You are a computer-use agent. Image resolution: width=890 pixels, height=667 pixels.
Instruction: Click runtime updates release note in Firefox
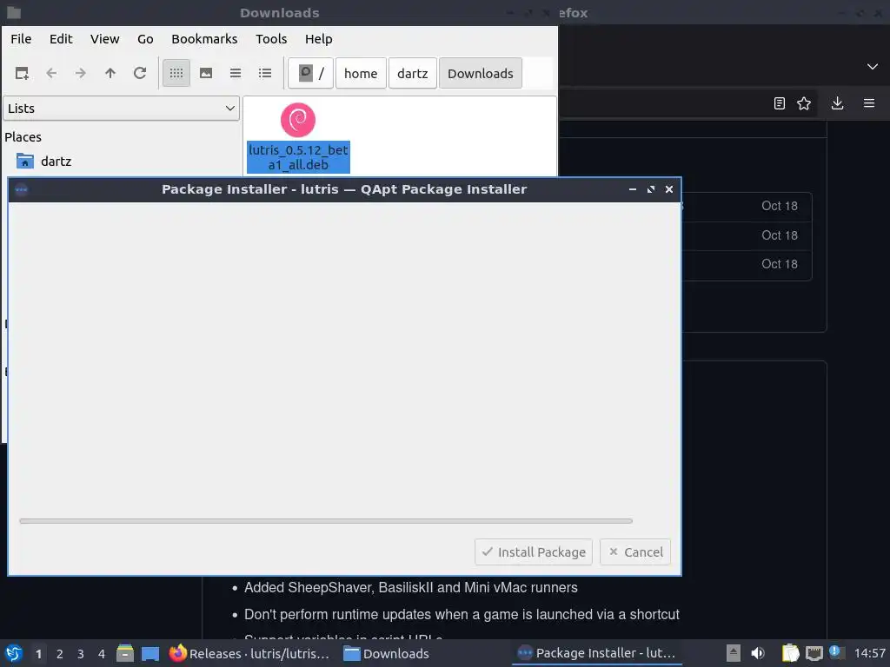click(x=462, y=615)
